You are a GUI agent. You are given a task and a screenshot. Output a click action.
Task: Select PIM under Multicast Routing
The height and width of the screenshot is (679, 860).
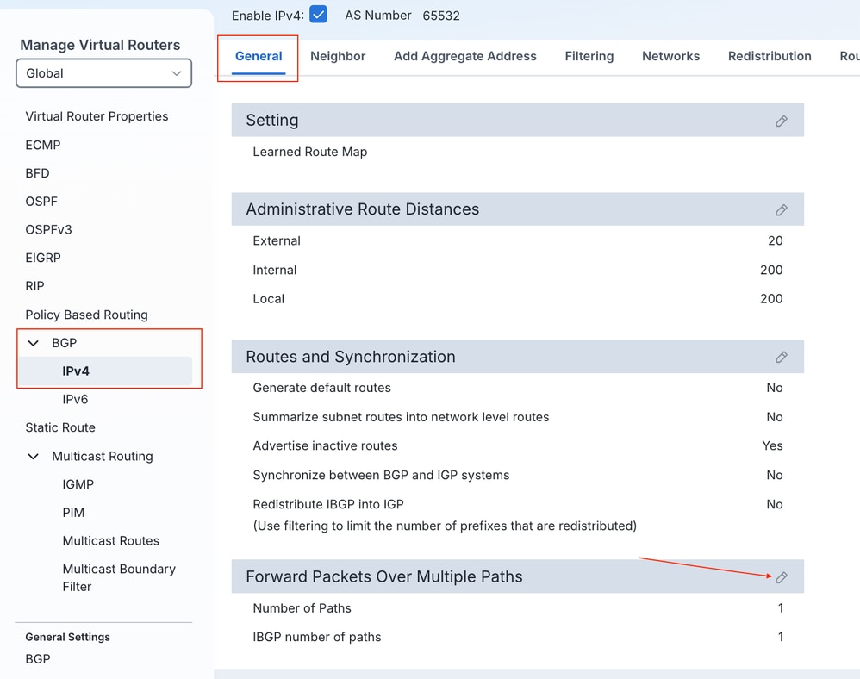coord(73,513)
